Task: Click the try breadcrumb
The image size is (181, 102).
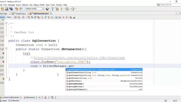Action: 40,97
